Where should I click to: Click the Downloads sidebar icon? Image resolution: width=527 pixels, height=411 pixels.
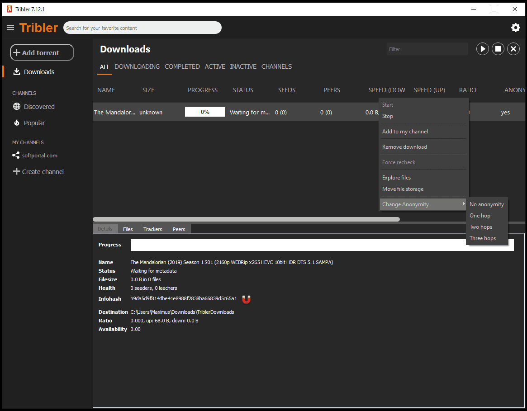click(16, 71)
